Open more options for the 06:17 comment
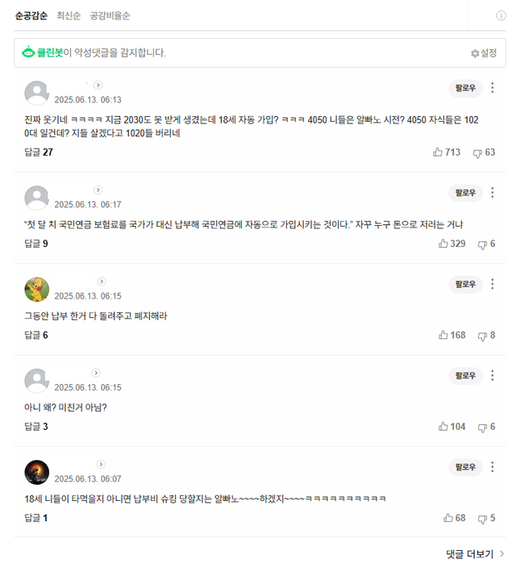Image resolution: width=516 pixels, height=572 pixels. [x=493, y=193]
